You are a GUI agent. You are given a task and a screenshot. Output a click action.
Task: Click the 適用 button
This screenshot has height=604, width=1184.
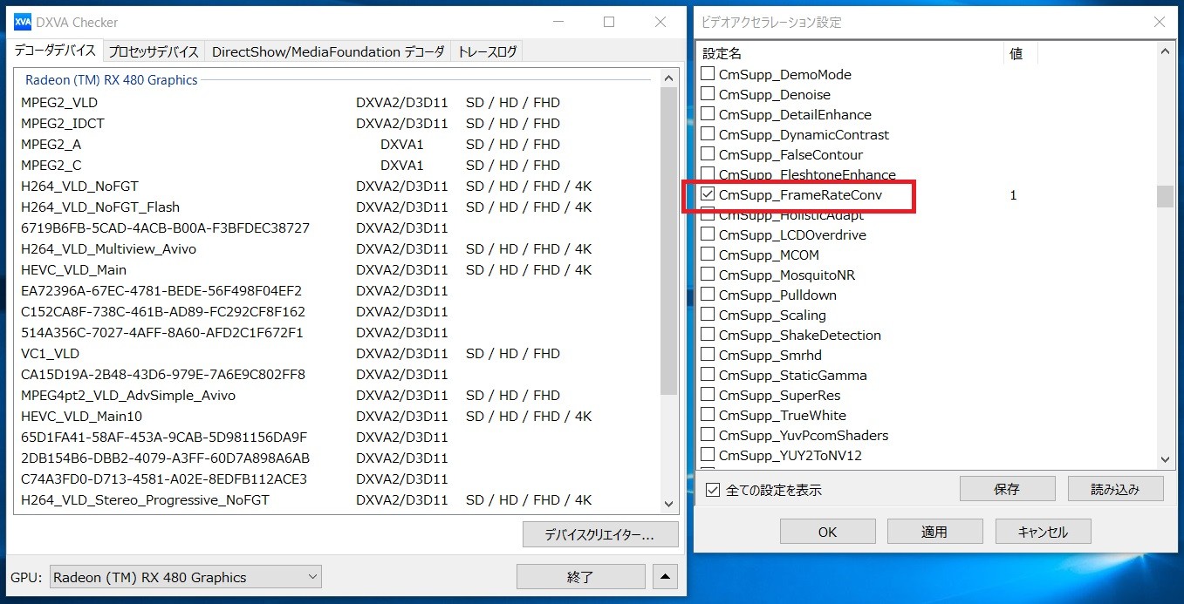point(934,532)
